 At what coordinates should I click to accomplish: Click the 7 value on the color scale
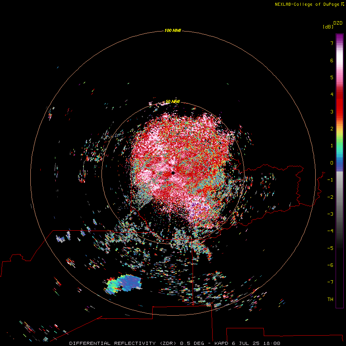[332, 43]
